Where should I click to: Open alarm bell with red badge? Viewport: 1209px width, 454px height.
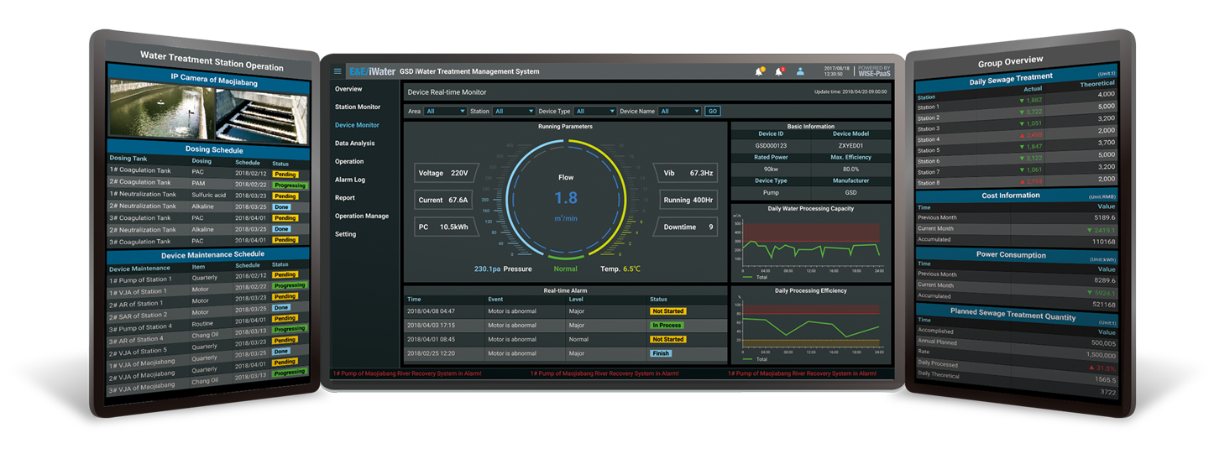[x=779, y=71]
